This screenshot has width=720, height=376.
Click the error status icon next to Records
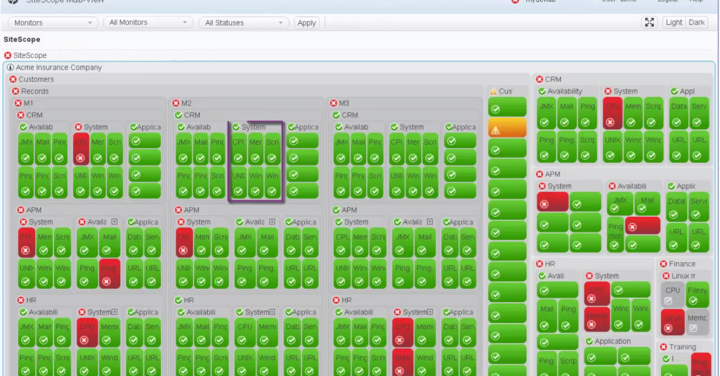15,91
